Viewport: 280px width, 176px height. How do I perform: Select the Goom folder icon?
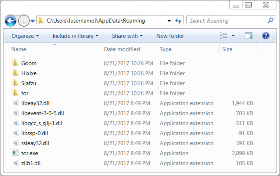[15, 63]
